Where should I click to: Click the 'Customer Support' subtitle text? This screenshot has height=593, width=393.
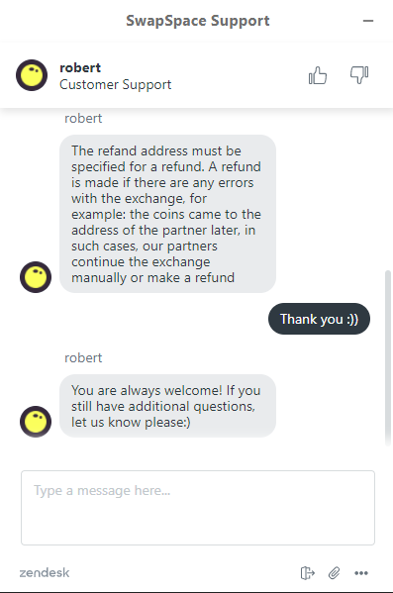click(116, 84)
